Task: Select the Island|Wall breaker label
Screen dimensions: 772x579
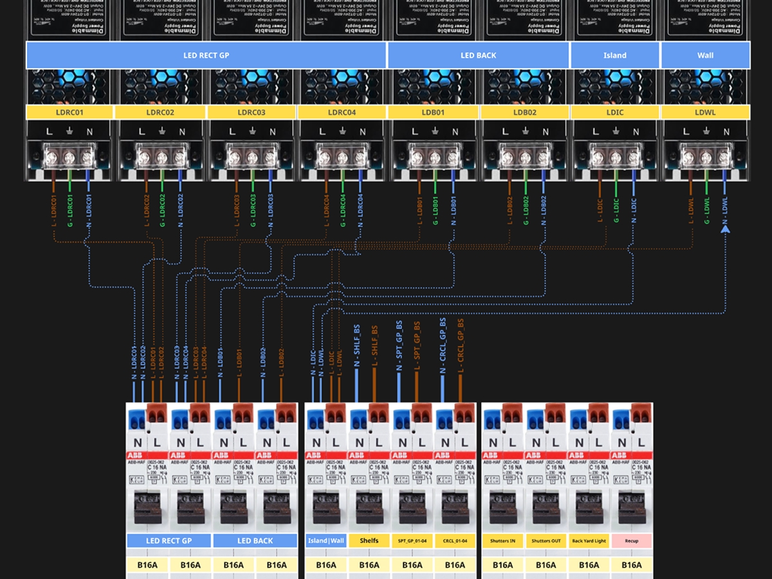Action: pyautogui.click(x=326, y=541)
